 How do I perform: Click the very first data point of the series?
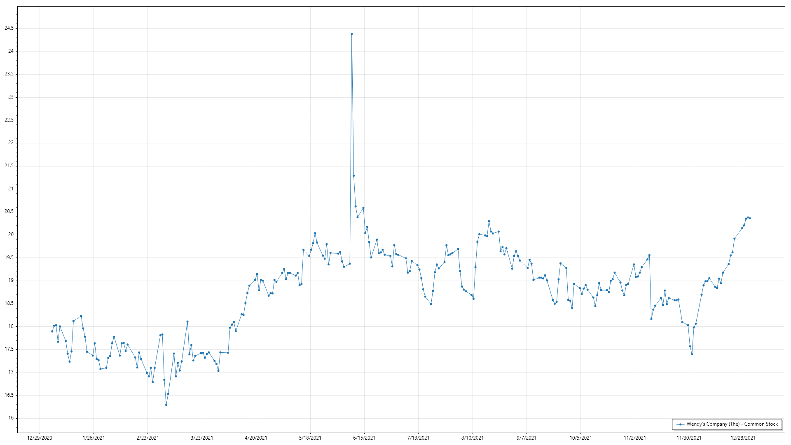pos(52,331)
